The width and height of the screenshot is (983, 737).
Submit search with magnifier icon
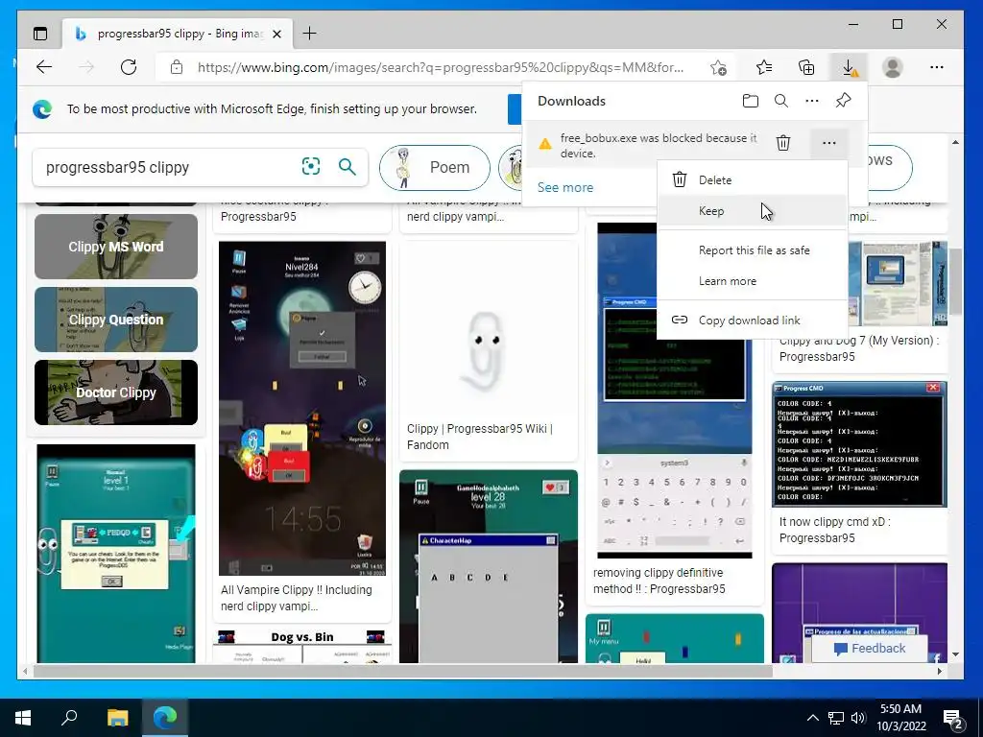point(347,167)
